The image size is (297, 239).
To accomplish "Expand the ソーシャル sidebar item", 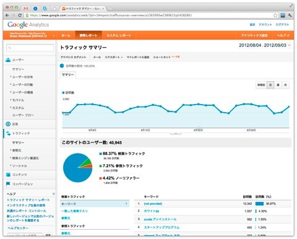I will [x=19, y=166].
